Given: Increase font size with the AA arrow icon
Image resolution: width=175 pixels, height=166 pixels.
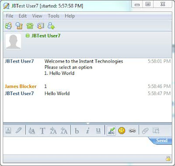Looking at the screenshot, I should tap(53, 131).
